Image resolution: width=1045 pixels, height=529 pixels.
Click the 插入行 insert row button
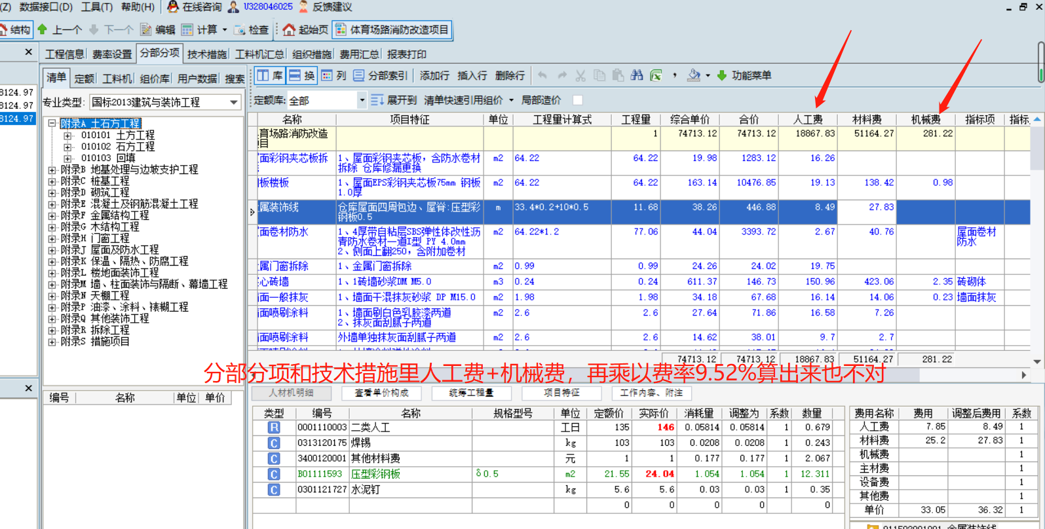click(x=472, y=75)
